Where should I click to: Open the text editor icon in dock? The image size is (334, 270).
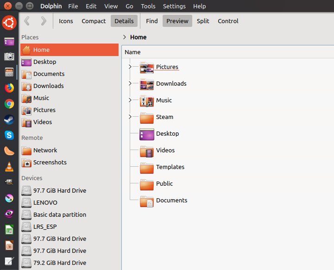pyautogui.click(x=9, y=261)
